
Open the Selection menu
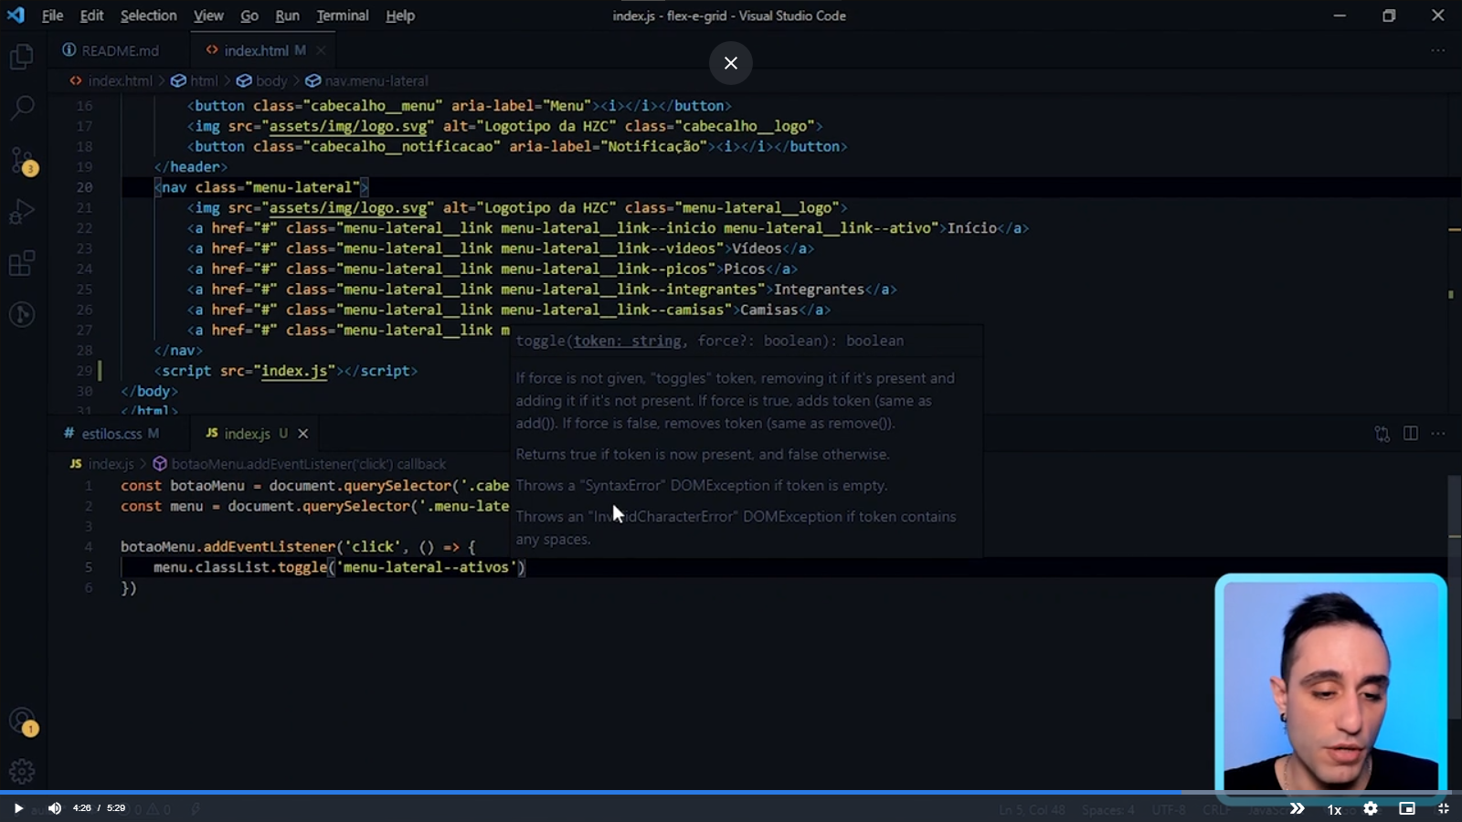pyautogui.click(x=148, y=16)
